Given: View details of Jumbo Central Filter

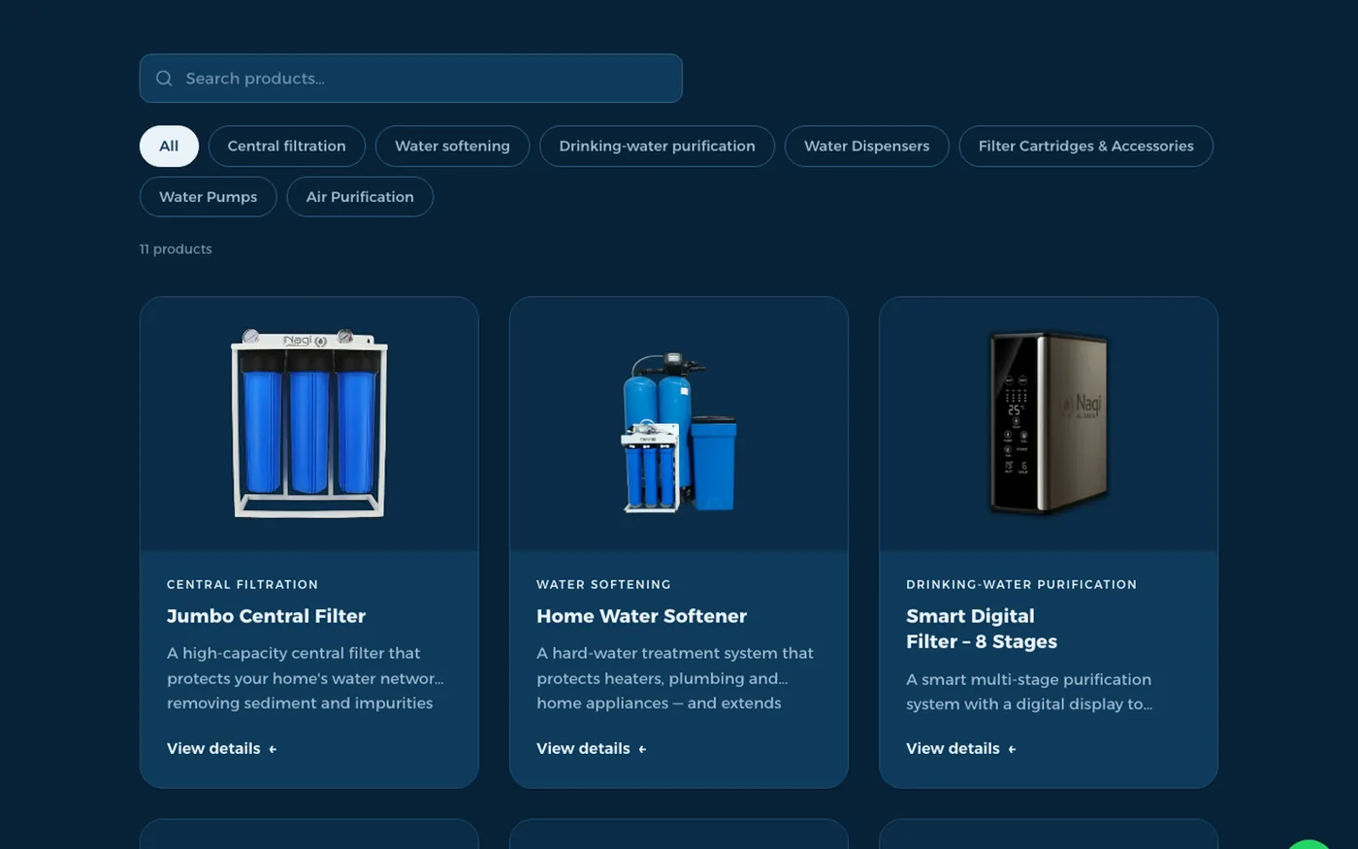Looking at the screenshot, I should click(222, 749).
